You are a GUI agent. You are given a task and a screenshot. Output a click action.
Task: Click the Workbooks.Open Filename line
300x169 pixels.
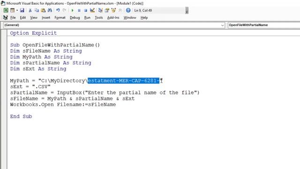pos(63,104)
